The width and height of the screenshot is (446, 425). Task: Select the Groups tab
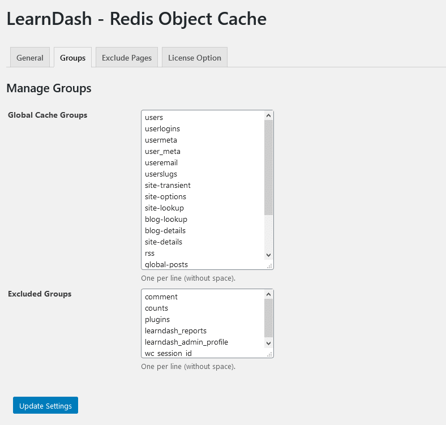coord(72,58)
